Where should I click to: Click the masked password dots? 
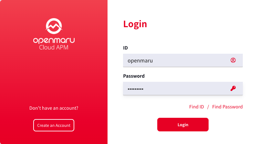135,89
